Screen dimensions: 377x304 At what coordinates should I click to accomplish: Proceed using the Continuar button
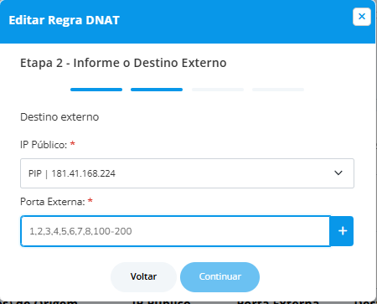click(x=219, y=276)
